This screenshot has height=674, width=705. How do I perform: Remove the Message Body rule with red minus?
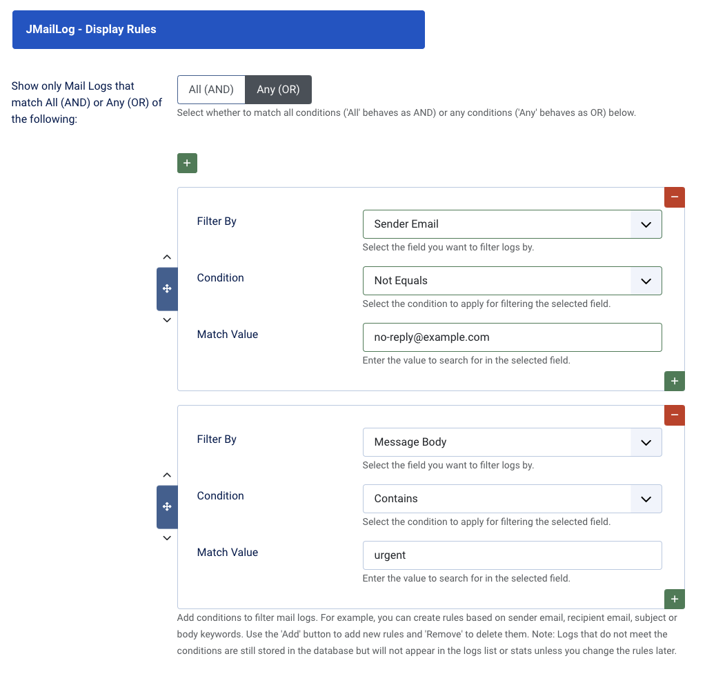tap(675, 415)
